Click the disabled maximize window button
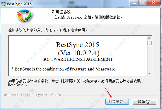Viewport: 162px width, 109px height. click(142, 3)
